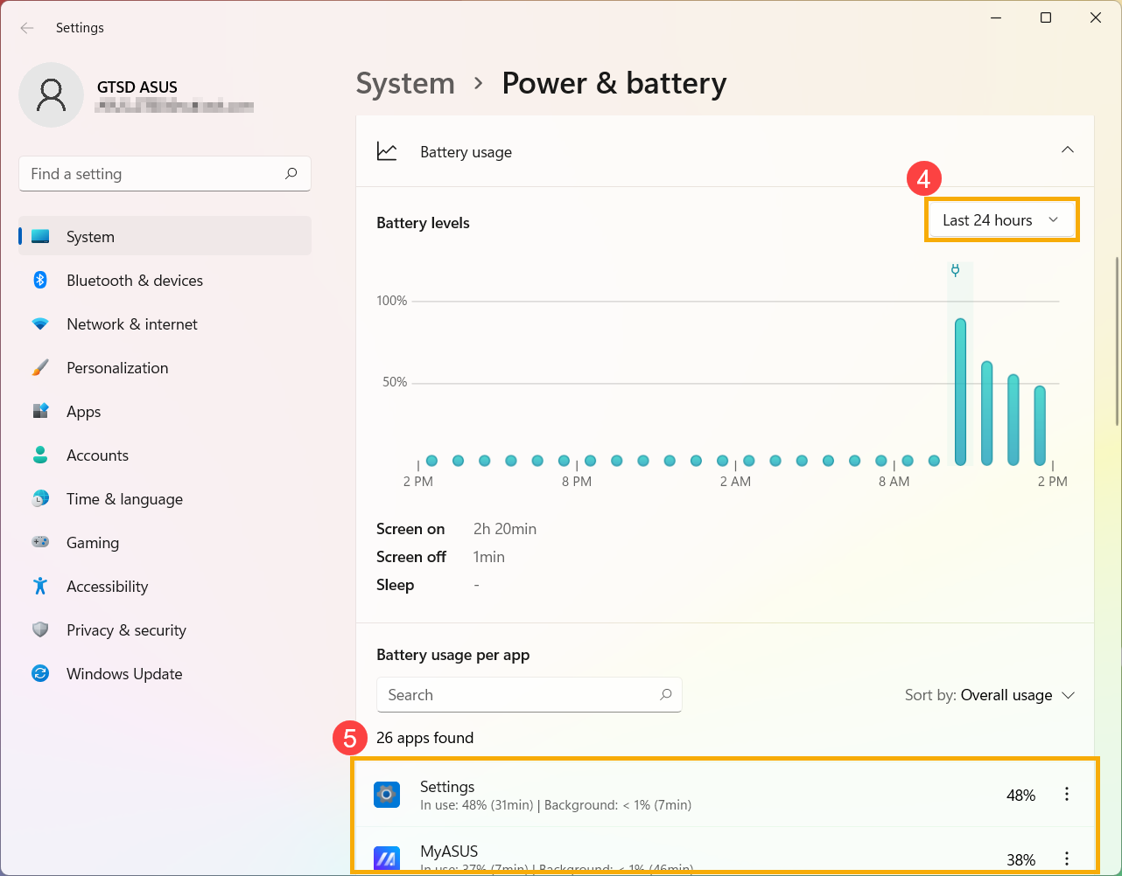Minimize the Settings window
The height and width of the screenshot is (876, 1122).
996,17
